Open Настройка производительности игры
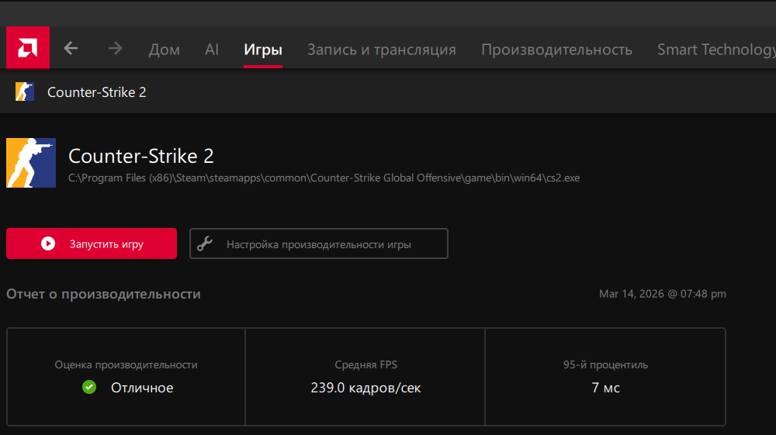This screenshot has height=435, width=776. point(319,244)
